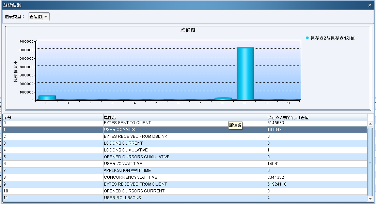The height and width of the screenshot is (204, 376).
Task: Click the bar at index 0 in chart
Action: coord(47,98)
